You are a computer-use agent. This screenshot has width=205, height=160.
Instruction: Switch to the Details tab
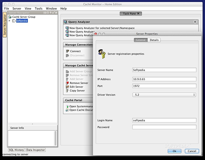click(x=154, y=40)
